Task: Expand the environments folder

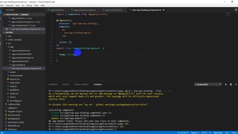Action: 16,76
